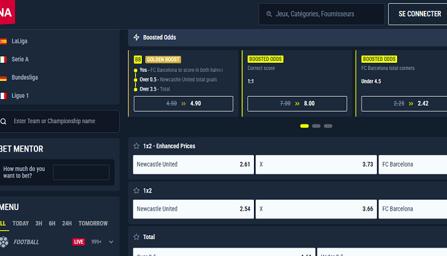Click the Bet Mentor bet amount input
447x256 pixels.
pyautogui.click(x=81, y=172)
